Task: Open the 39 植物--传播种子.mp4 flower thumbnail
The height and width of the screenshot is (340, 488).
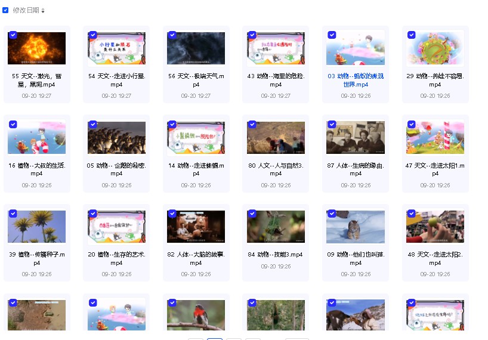Action: pos(37,227)
